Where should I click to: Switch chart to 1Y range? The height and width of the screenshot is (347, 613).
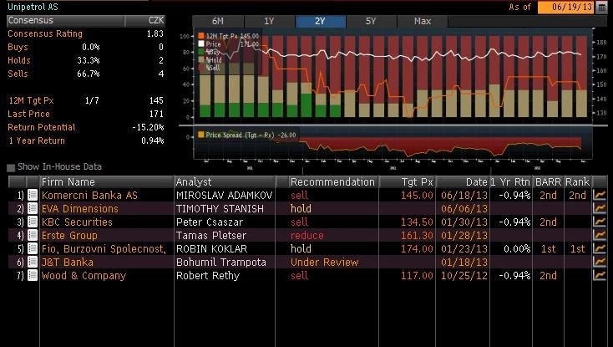click(x=270, y=21)
